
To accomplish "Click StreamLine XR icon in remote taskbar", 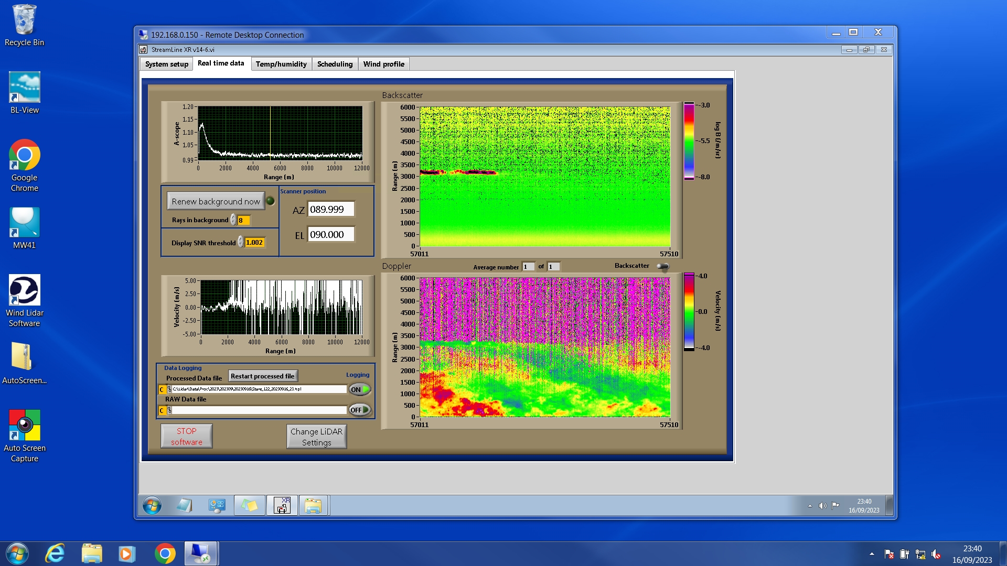I will point(282,506).
